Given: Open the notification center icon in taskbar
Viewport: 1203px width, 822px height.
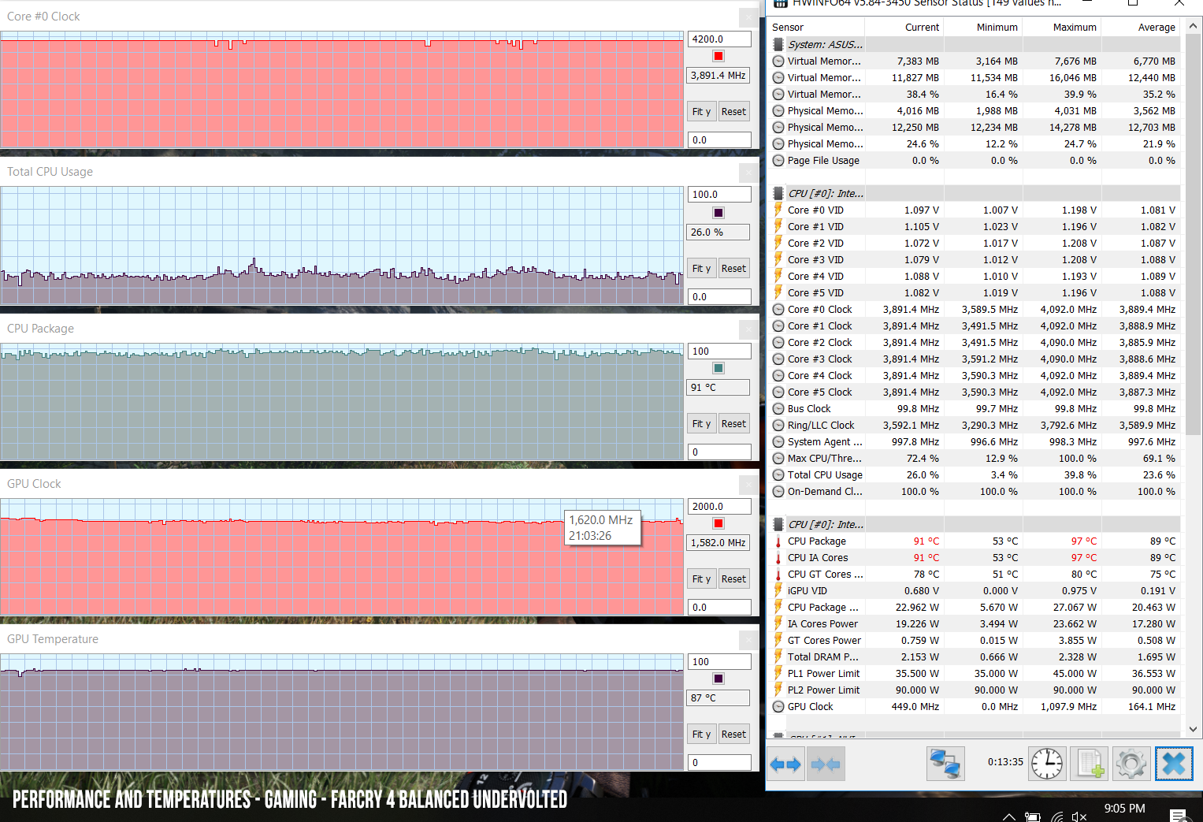Looking at the screenshot, I should pos(1179,816).
